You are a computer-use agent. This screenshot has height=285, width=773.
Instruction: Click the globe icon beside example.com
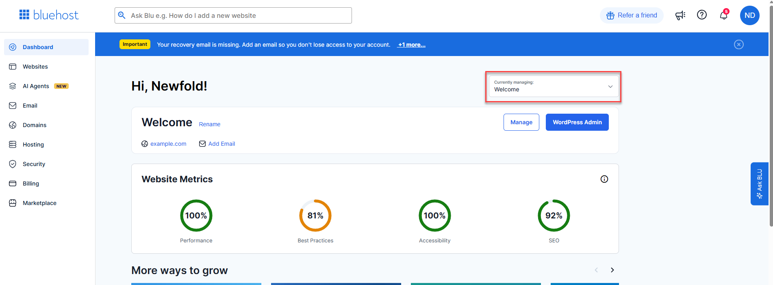tap(145, 144)
